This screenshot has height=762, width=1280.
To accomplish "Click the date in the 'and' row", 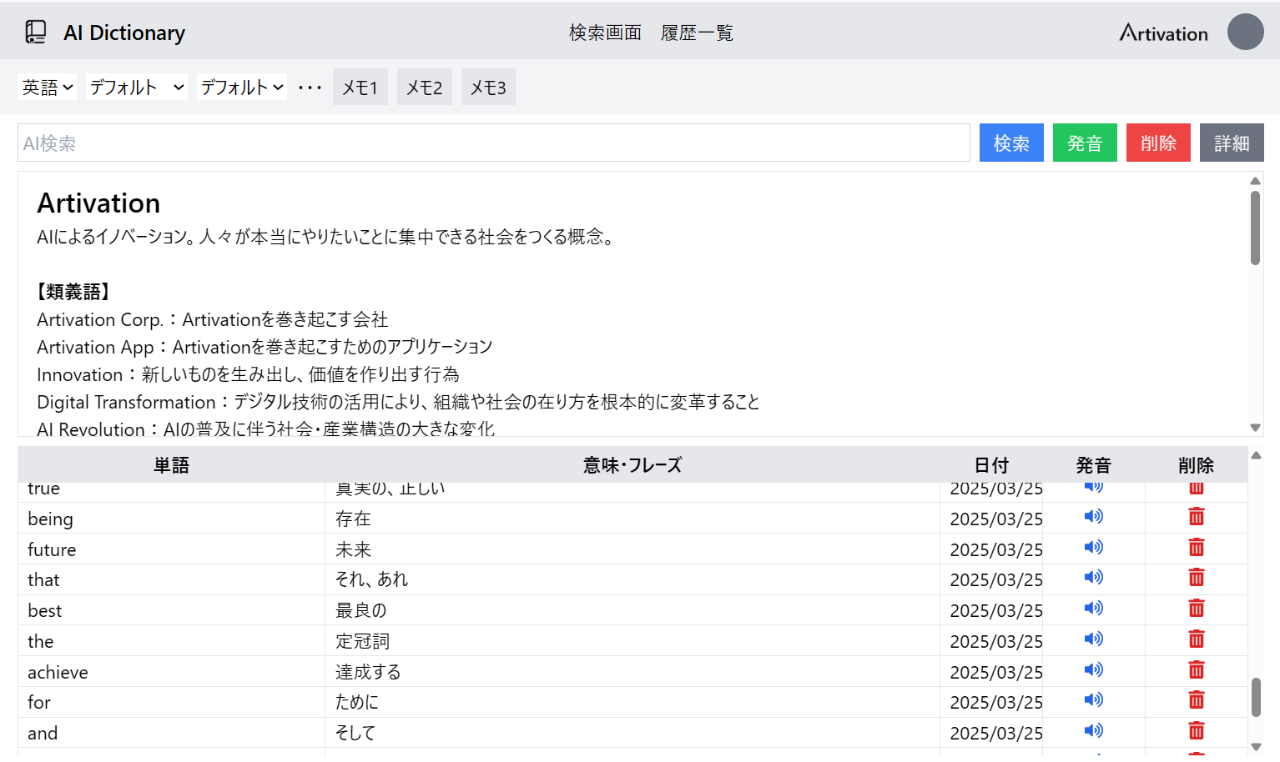I will (996, 733).
